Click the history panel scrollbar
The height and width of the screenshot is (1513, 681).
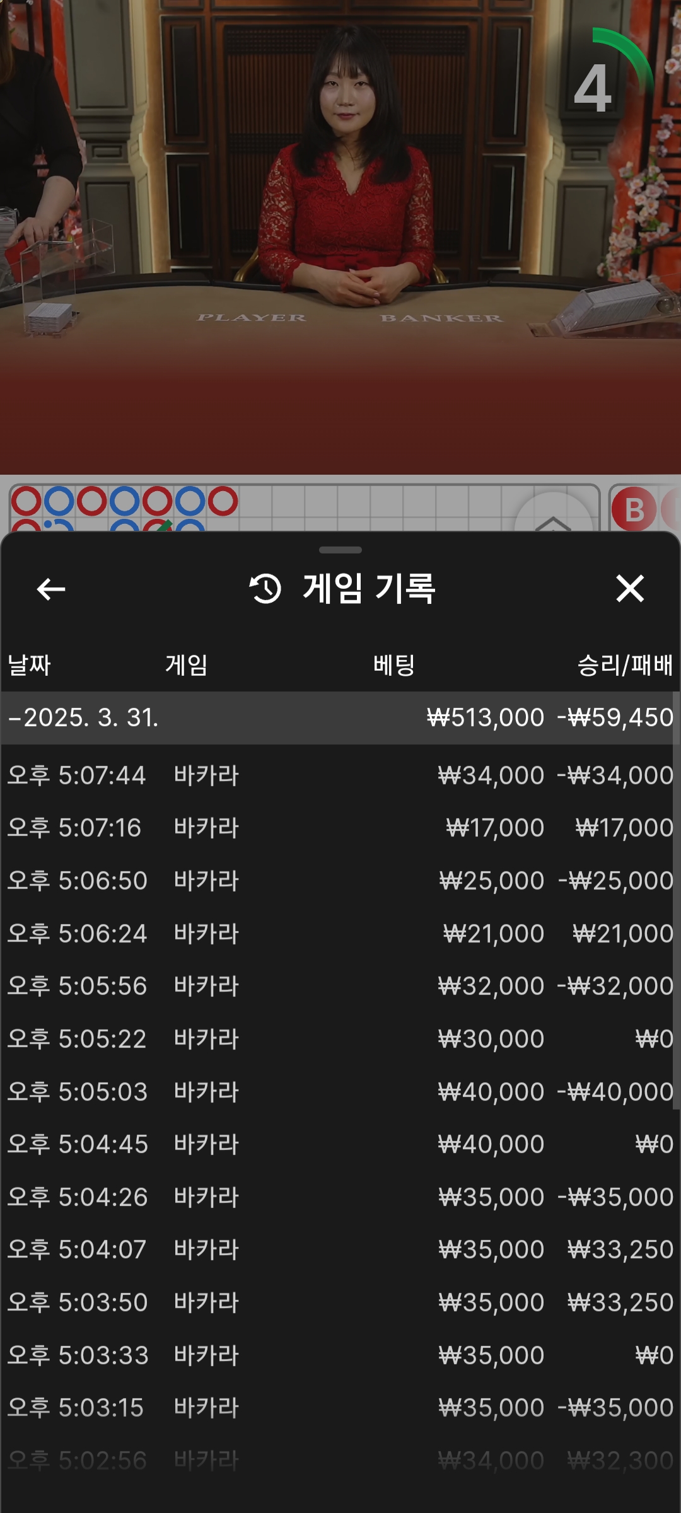point(676,901)
